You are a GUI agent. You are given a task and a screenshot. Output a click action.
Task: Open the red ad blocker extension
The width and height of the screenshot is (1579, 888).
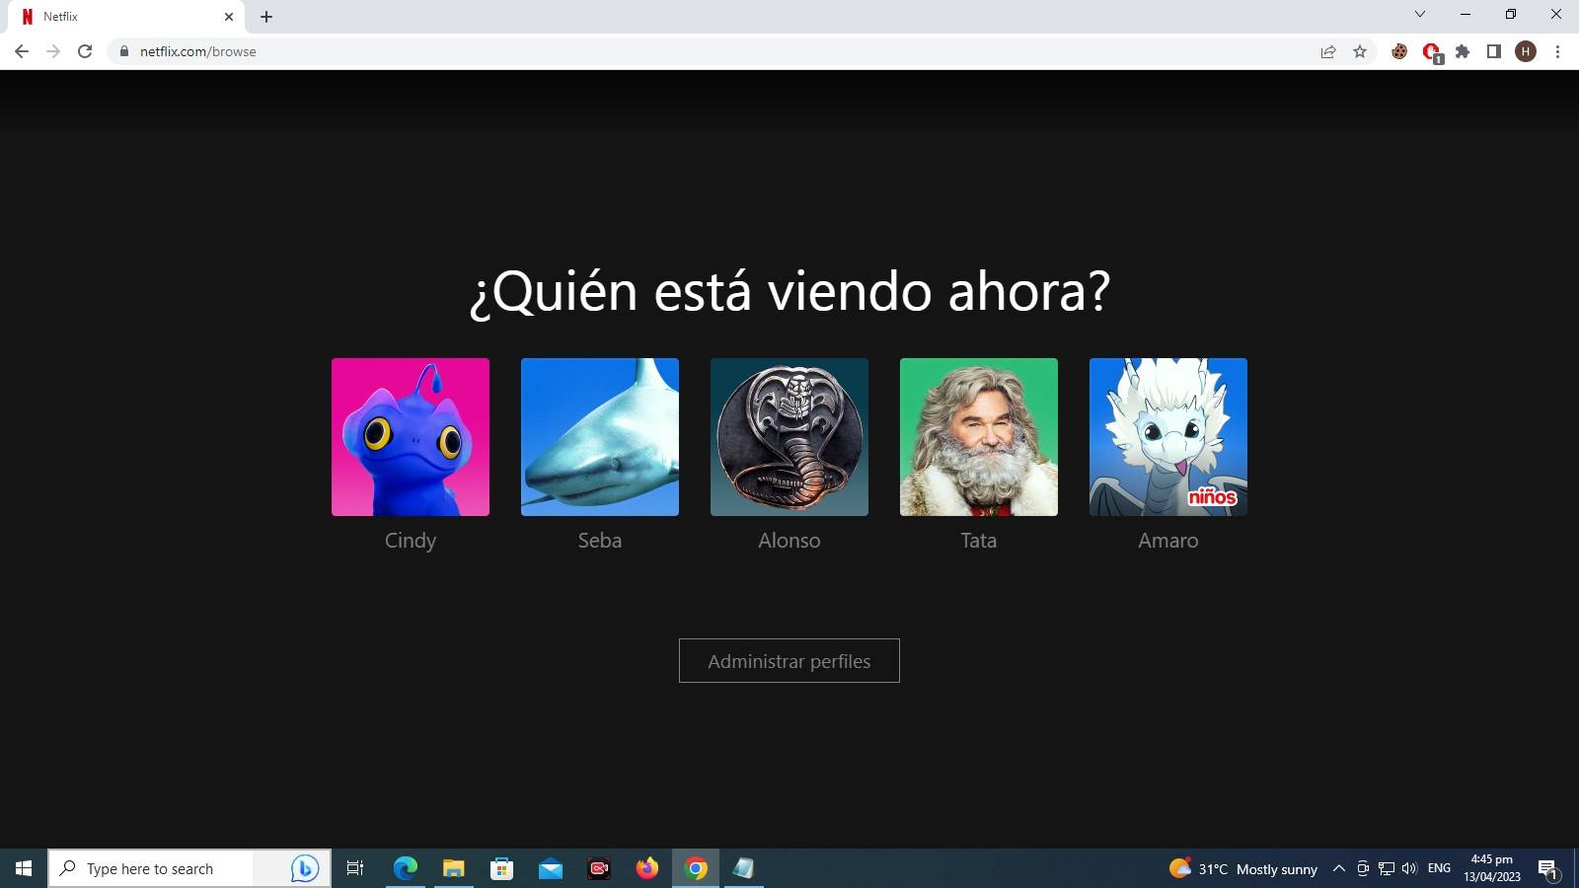click(x=1431, y=51)
